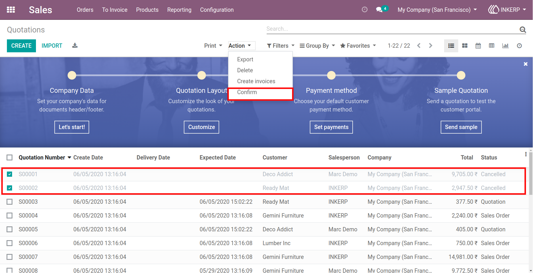The height and width of the screenshot is (273, 533).
Task: Open the activities clock icon in top bar
Action: pos(364,9)
